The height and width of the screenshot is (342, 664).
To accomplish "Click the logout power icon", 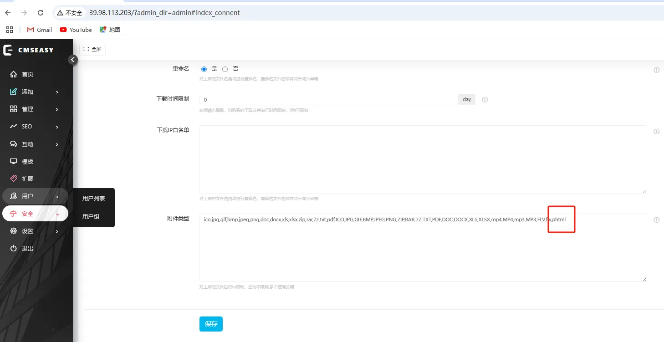I will pos(14,248).
